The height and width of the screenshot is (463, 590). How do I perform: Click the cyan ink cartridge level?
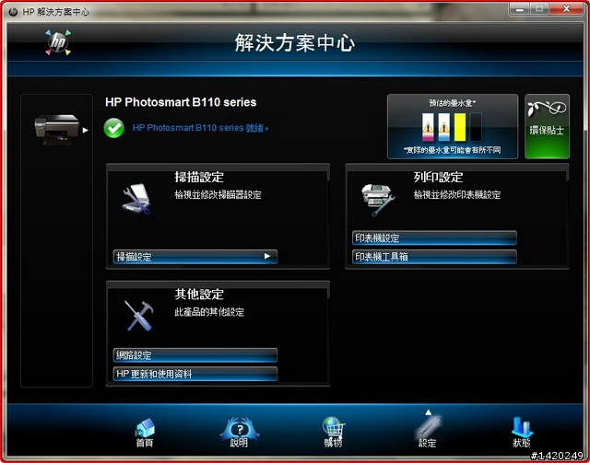(443, 127)
